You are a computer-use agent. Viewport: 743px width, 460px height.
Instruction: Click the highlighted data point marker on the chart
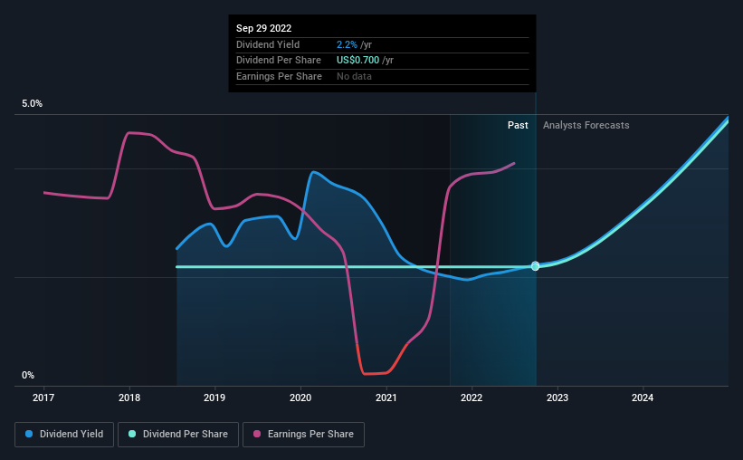[x=536, y=266]
